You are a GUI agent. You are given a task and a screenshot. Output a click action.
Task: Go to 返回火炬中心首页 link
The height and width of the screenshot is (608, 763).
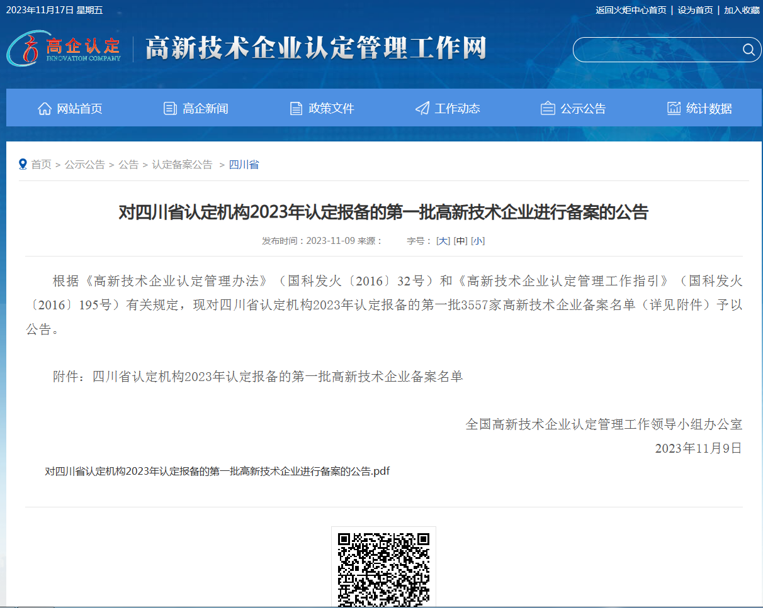click(631, 10)
